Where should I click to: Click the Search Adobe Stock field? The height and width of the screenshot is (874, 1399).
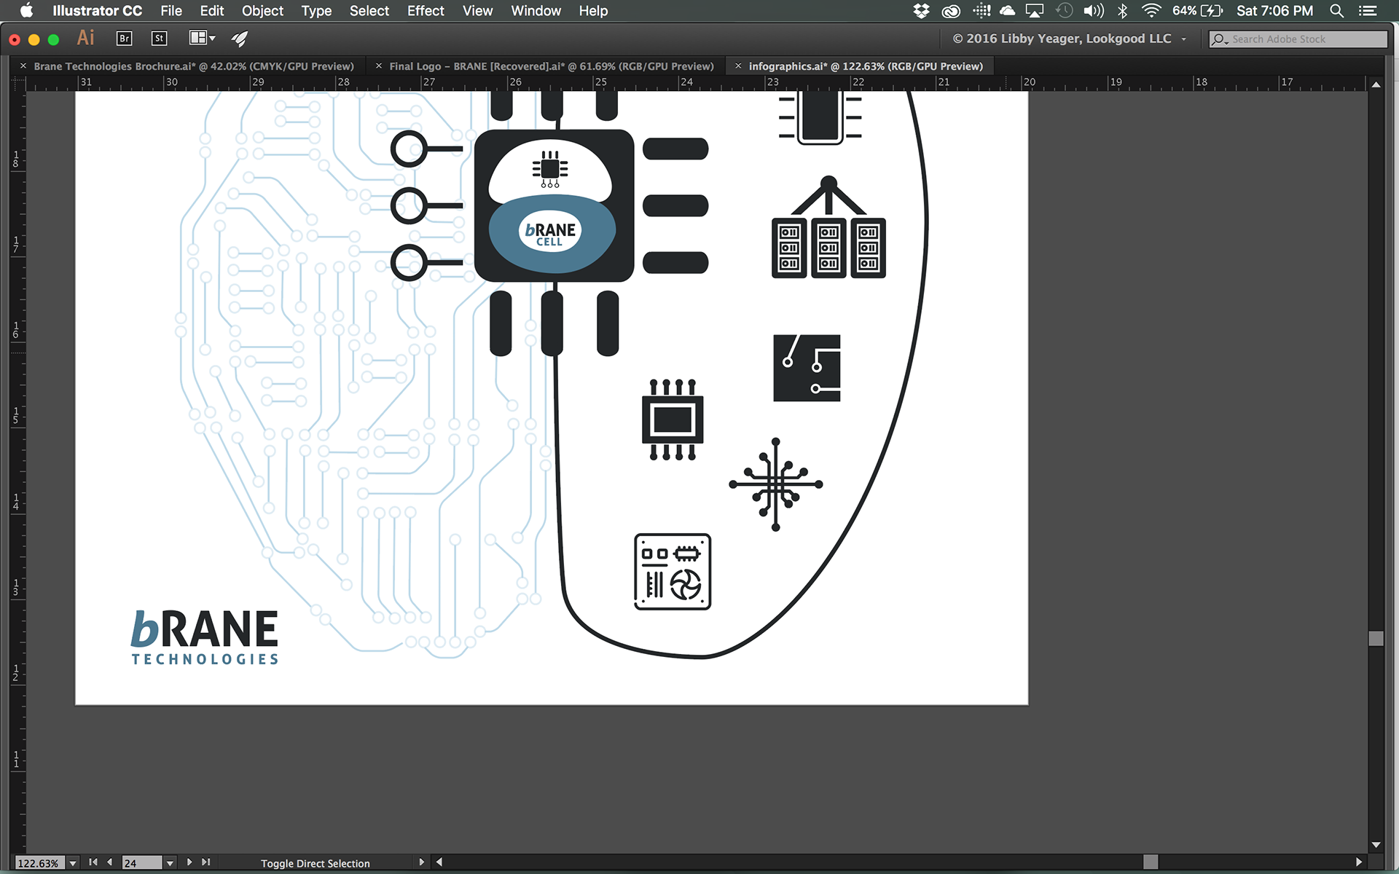click(x=1298, y=39)
